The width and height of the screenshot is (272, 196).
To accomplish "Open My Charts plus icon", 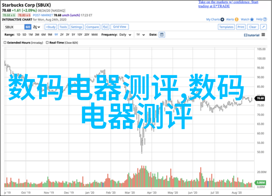I will 222,20.
